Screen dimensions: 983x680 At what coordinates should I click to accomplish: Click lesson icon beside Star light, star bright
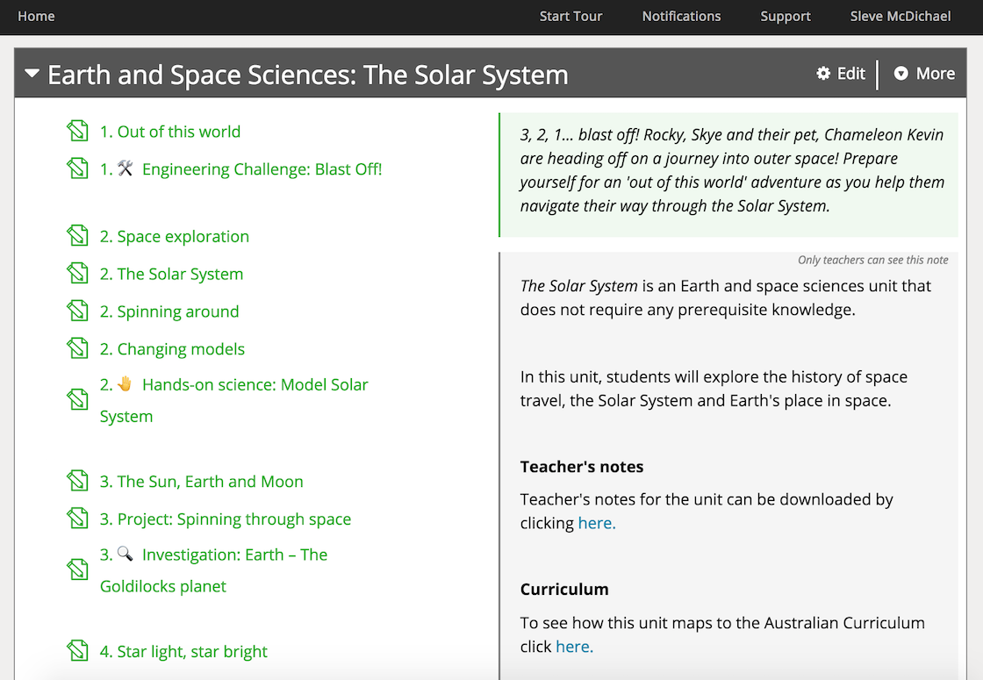pos(78,650)
